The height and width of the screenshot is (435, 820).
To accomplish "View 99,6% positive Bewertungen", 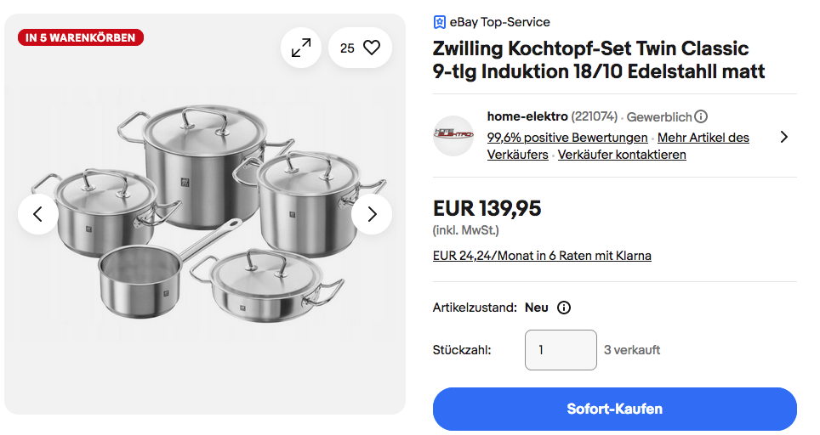I will [567, 138].
